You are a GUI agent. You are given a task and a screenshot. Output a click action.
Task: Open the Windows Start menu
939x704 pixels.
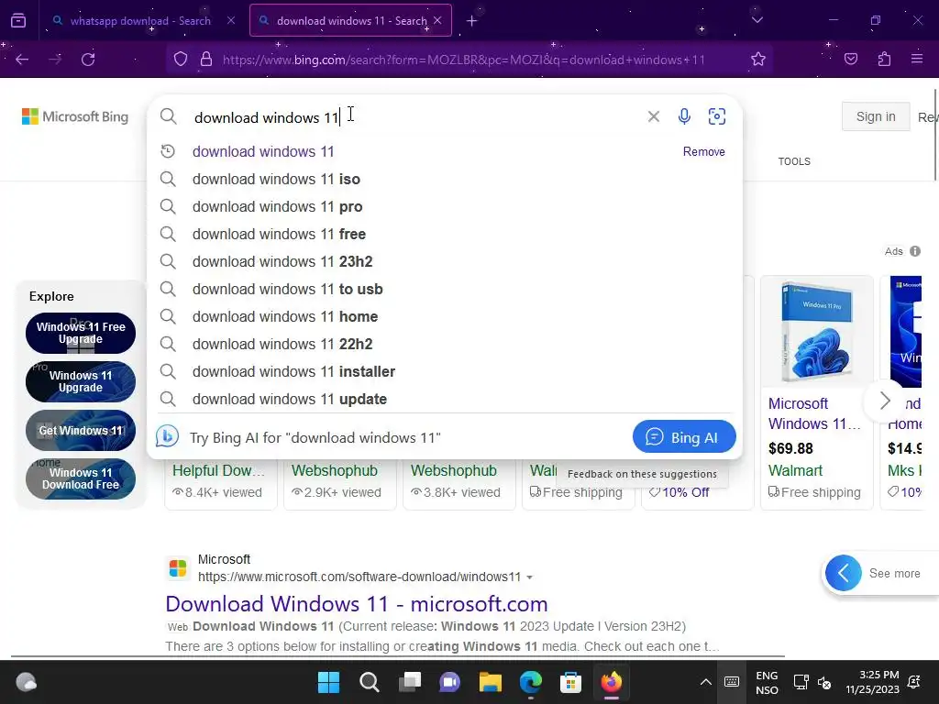pyautogui.click(x=328, y=682)
